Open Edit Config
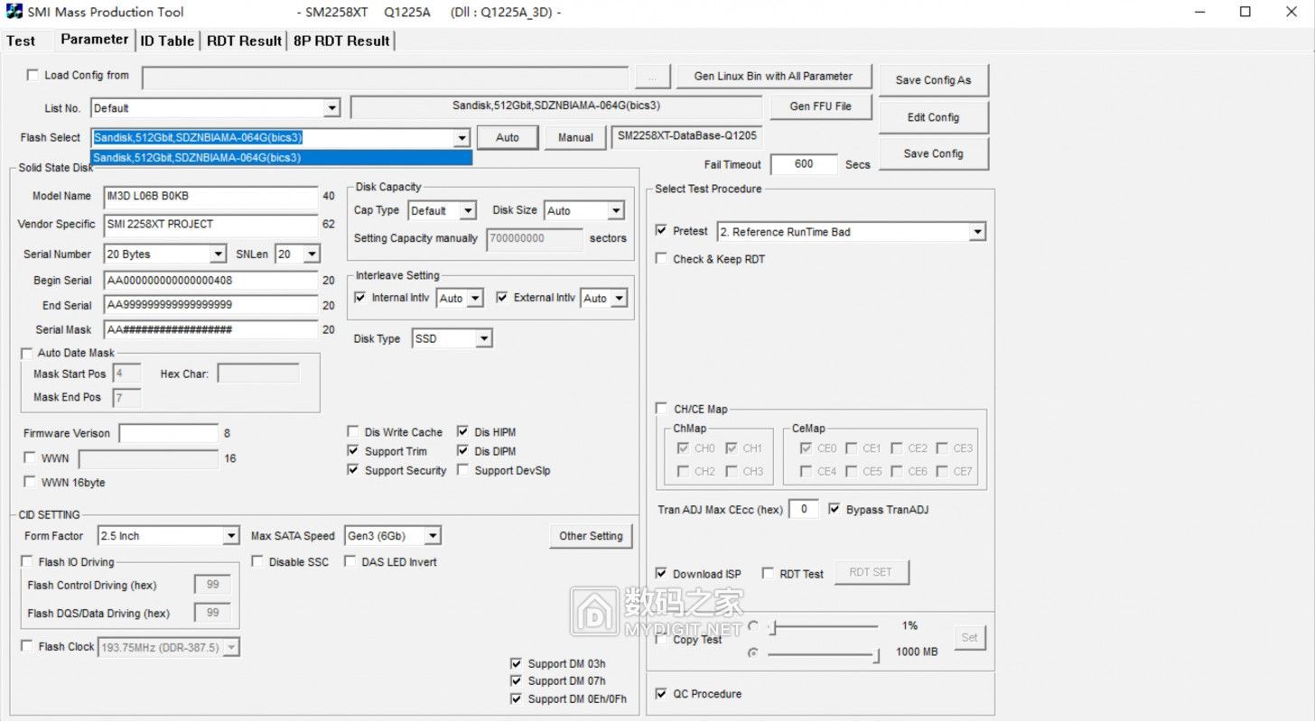The height and width of the screenshot is (721, 1315). 933,117
